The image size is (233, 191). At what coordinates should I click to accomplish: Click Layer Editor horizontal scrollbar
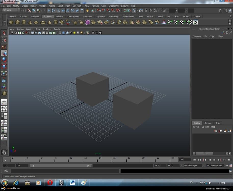point(204,153)
